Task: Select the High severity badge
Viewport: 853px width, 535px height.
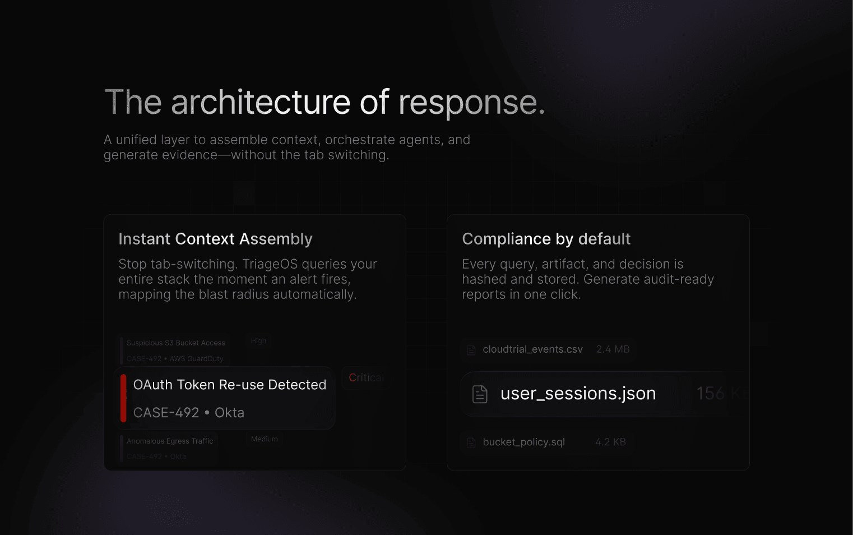Action: [x=258, y=341]
